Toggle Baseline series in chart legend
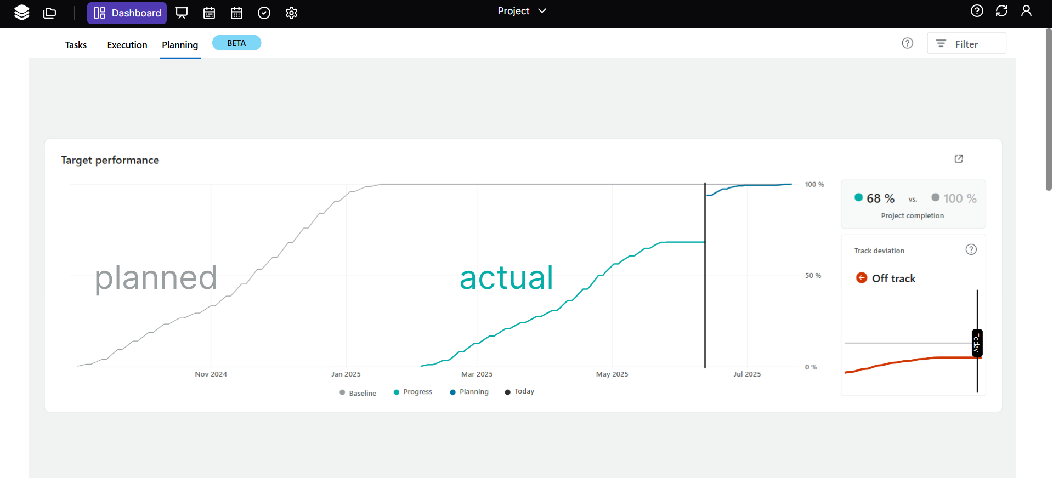The width and height of the screenshot is (1053, 478). point(358,393)
